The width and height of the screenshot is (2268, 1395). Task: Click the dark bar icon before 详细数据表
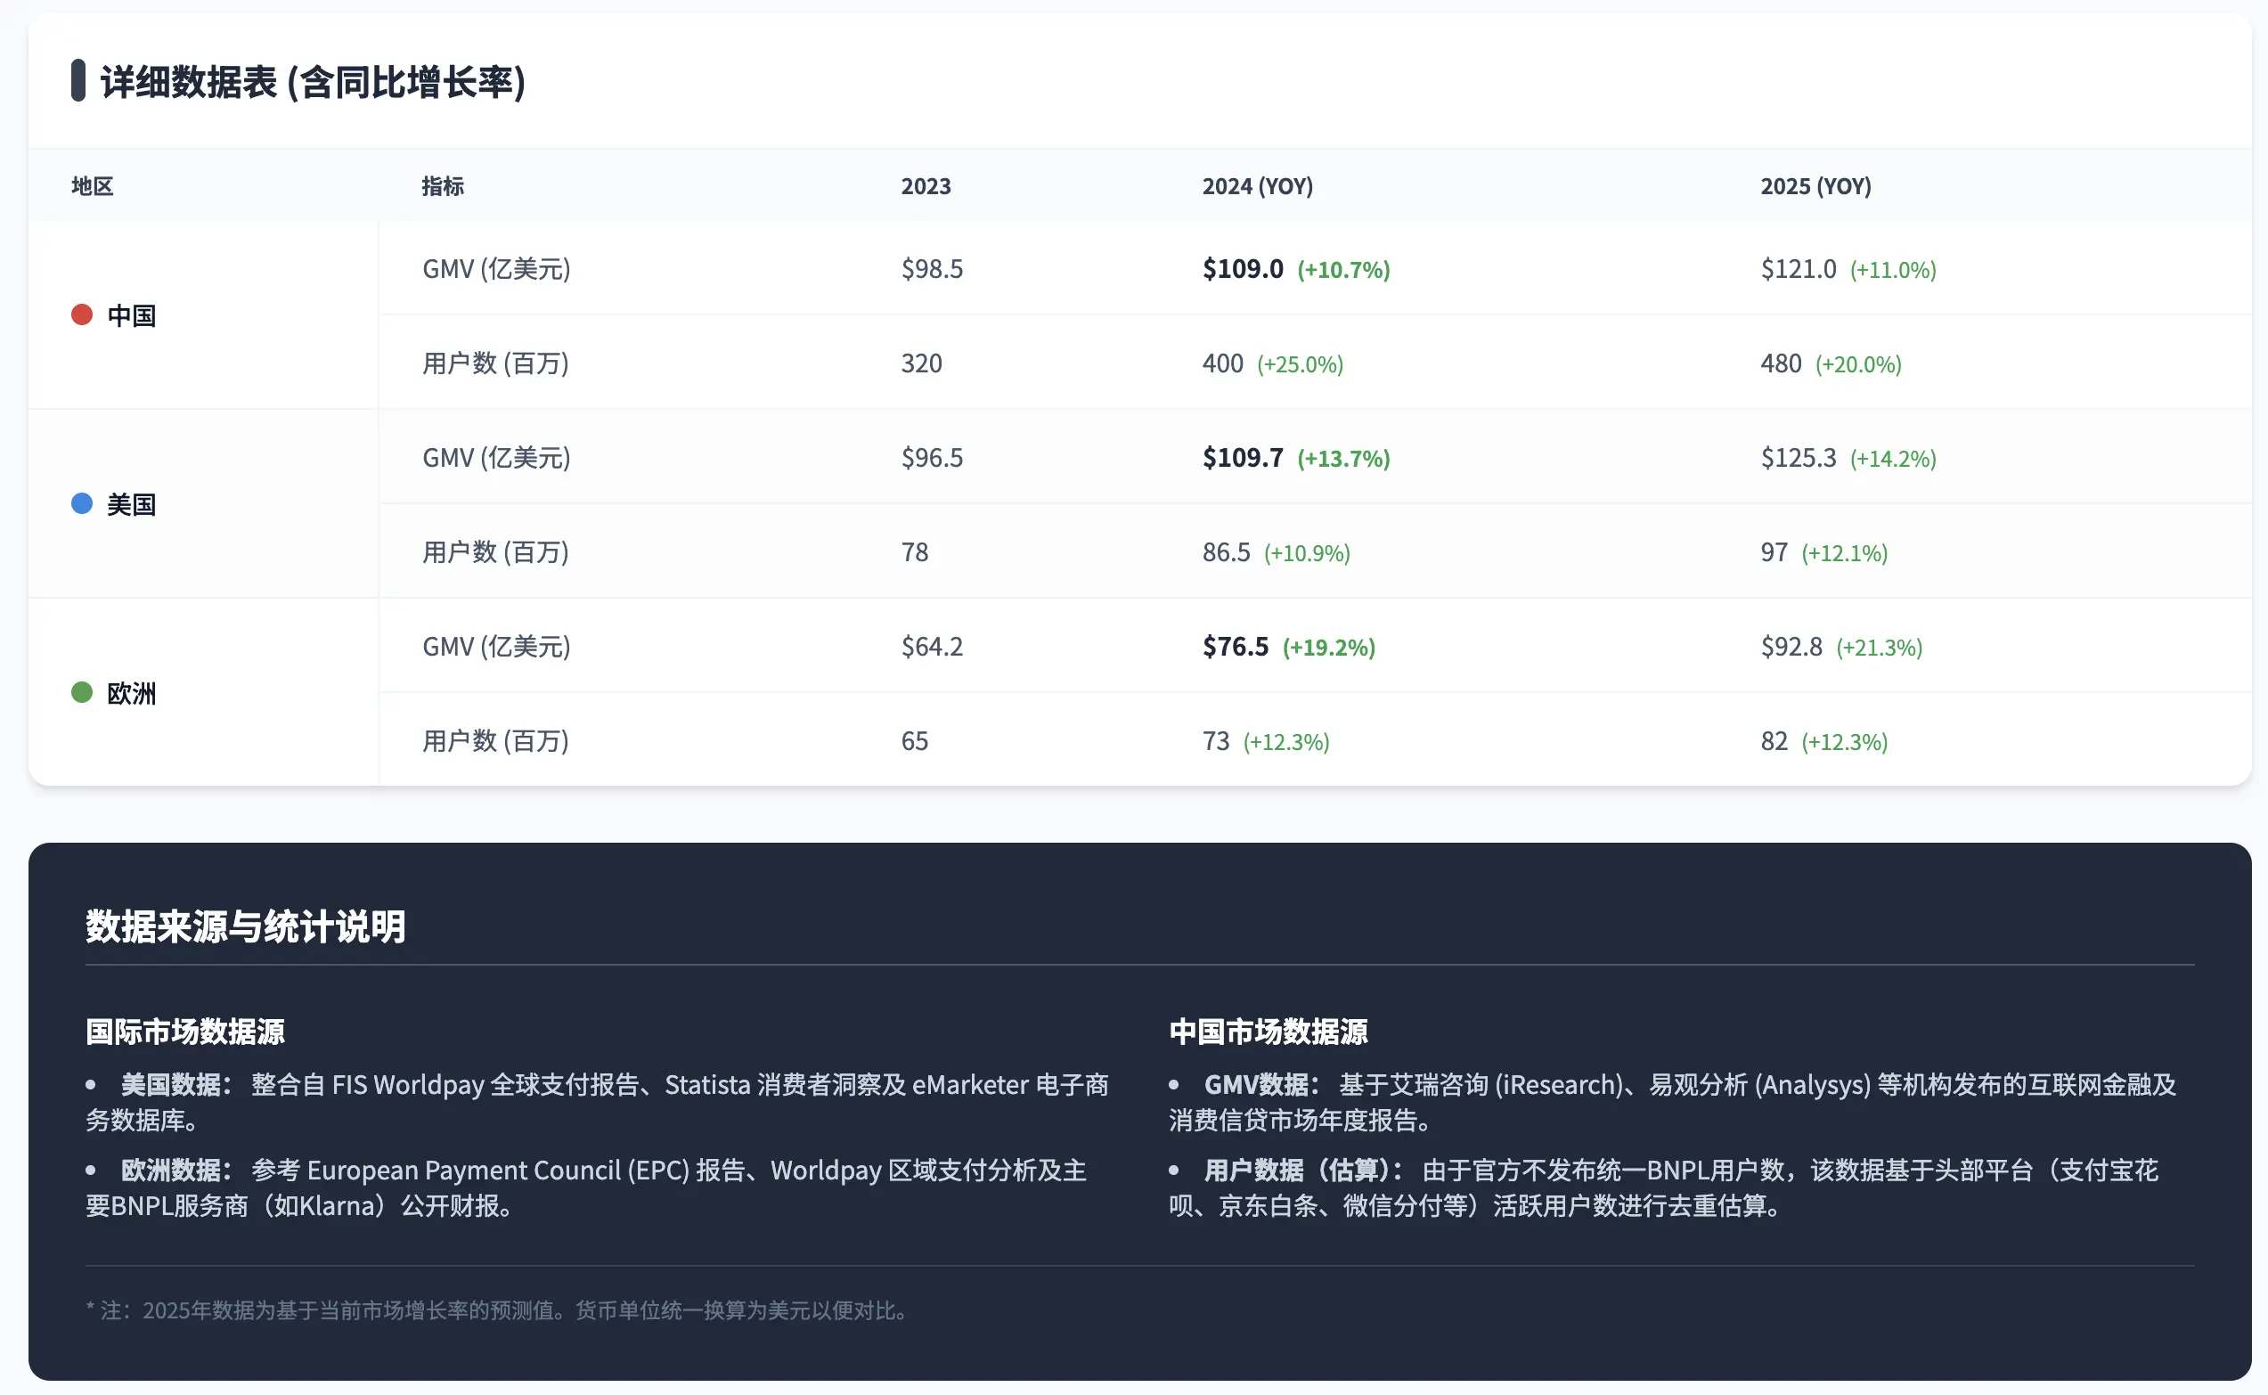tap(78, 81)
